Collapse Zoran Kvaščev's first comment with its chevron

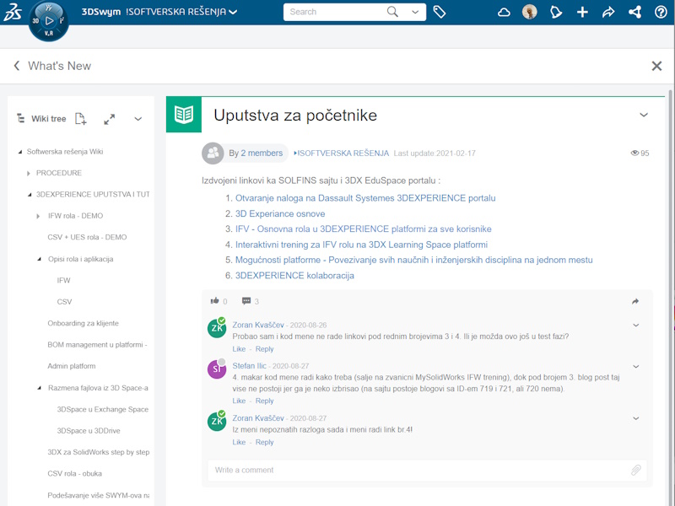(637, 325)
